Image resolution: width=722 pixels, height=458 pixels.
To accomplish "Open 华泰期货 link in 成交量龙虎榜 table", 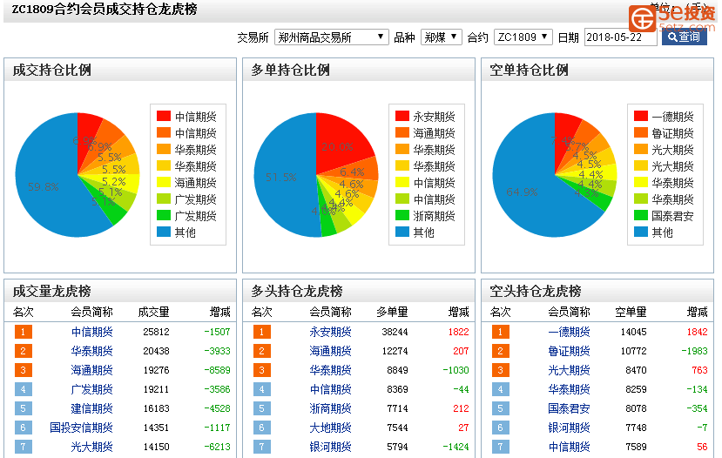I will coord(92,351).
